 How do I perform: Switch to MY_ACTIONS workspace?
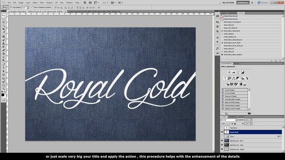click(228, 3)
